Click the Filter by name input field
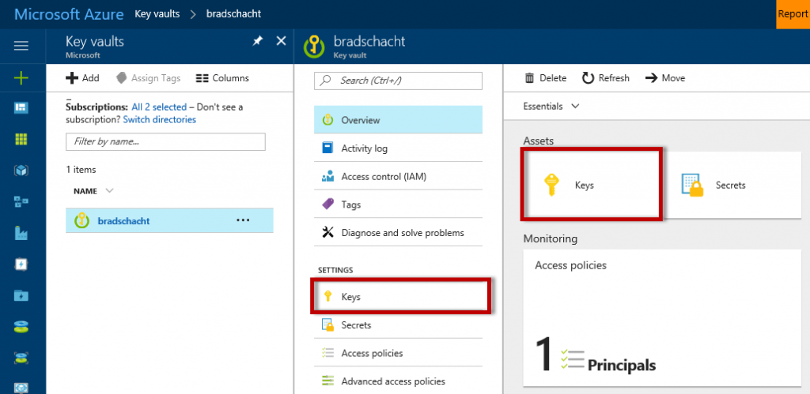The width and height of the screenshot is (810, 394). coord(165,142)
